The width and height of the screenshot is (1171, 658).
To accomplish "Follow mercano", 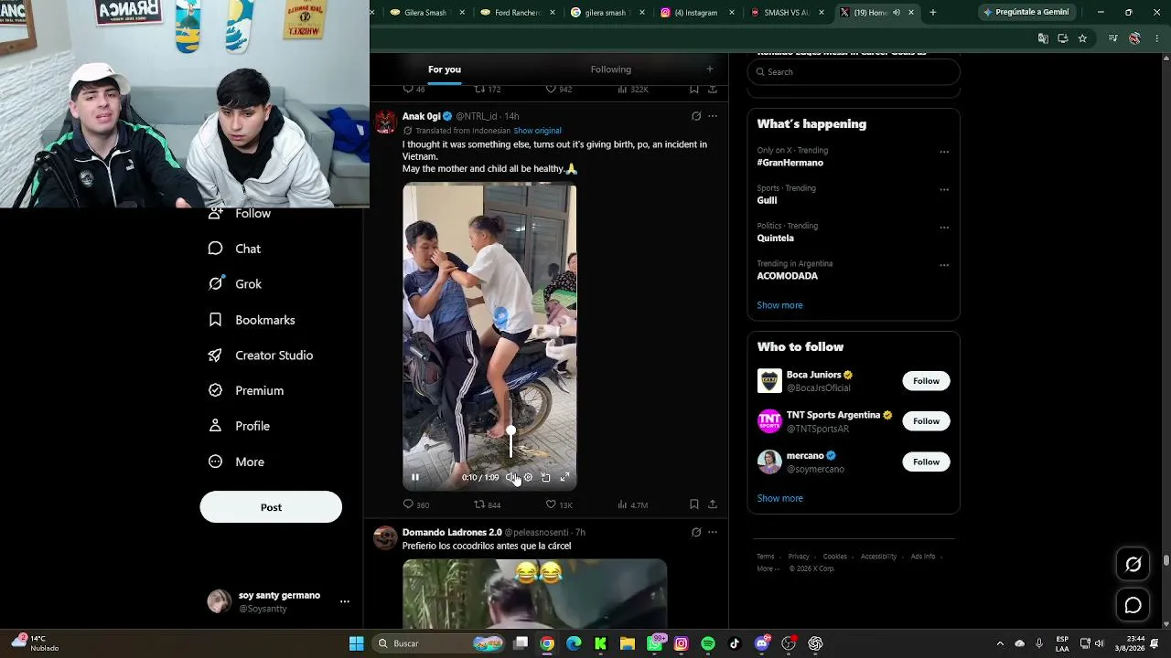I will click(926, 462).
